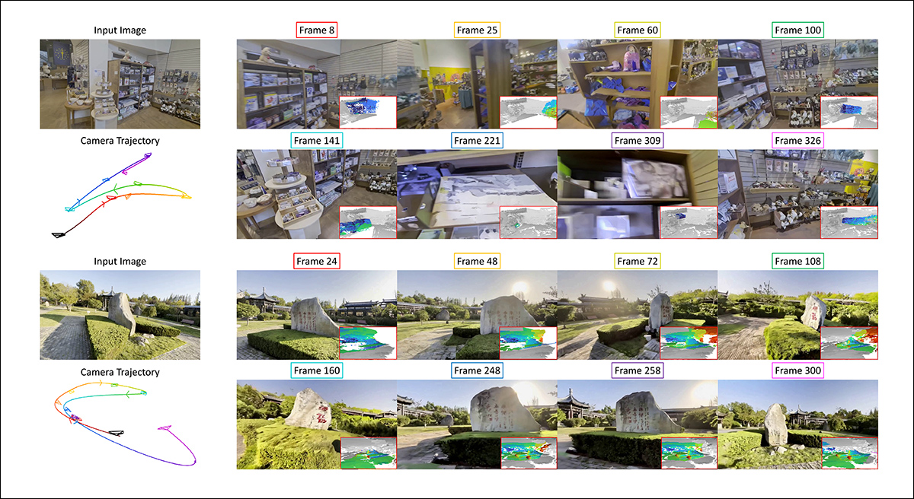The height and width of the screenshot is (499, 914).
Task: Click the "Frame 48" label
Action: (477, 261)
